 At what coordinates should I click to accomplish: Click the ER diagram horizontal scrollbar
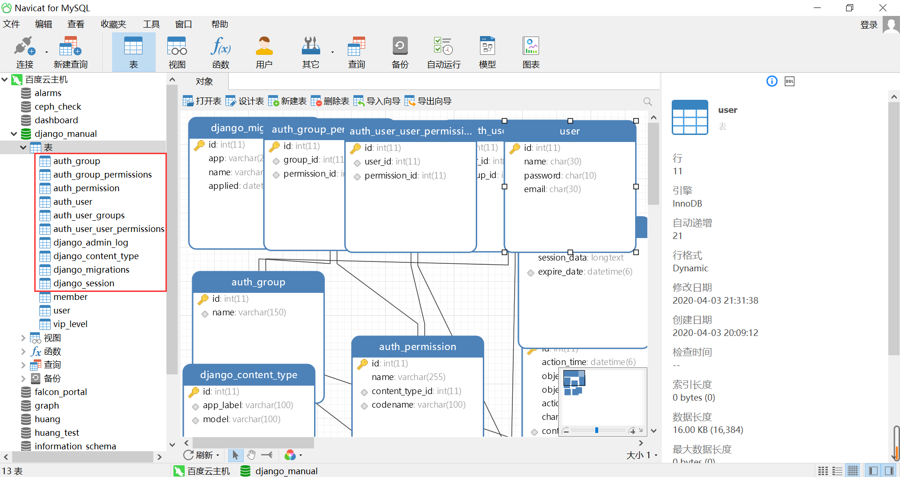coord(253,443)
